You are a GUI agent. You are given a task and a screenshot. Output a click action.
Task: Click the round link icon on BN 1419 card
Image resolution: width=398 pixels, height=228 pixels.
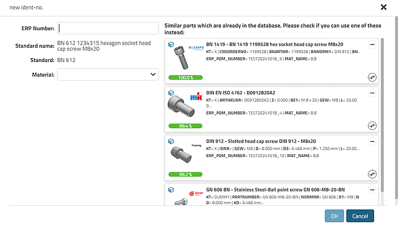pos(371,77)
